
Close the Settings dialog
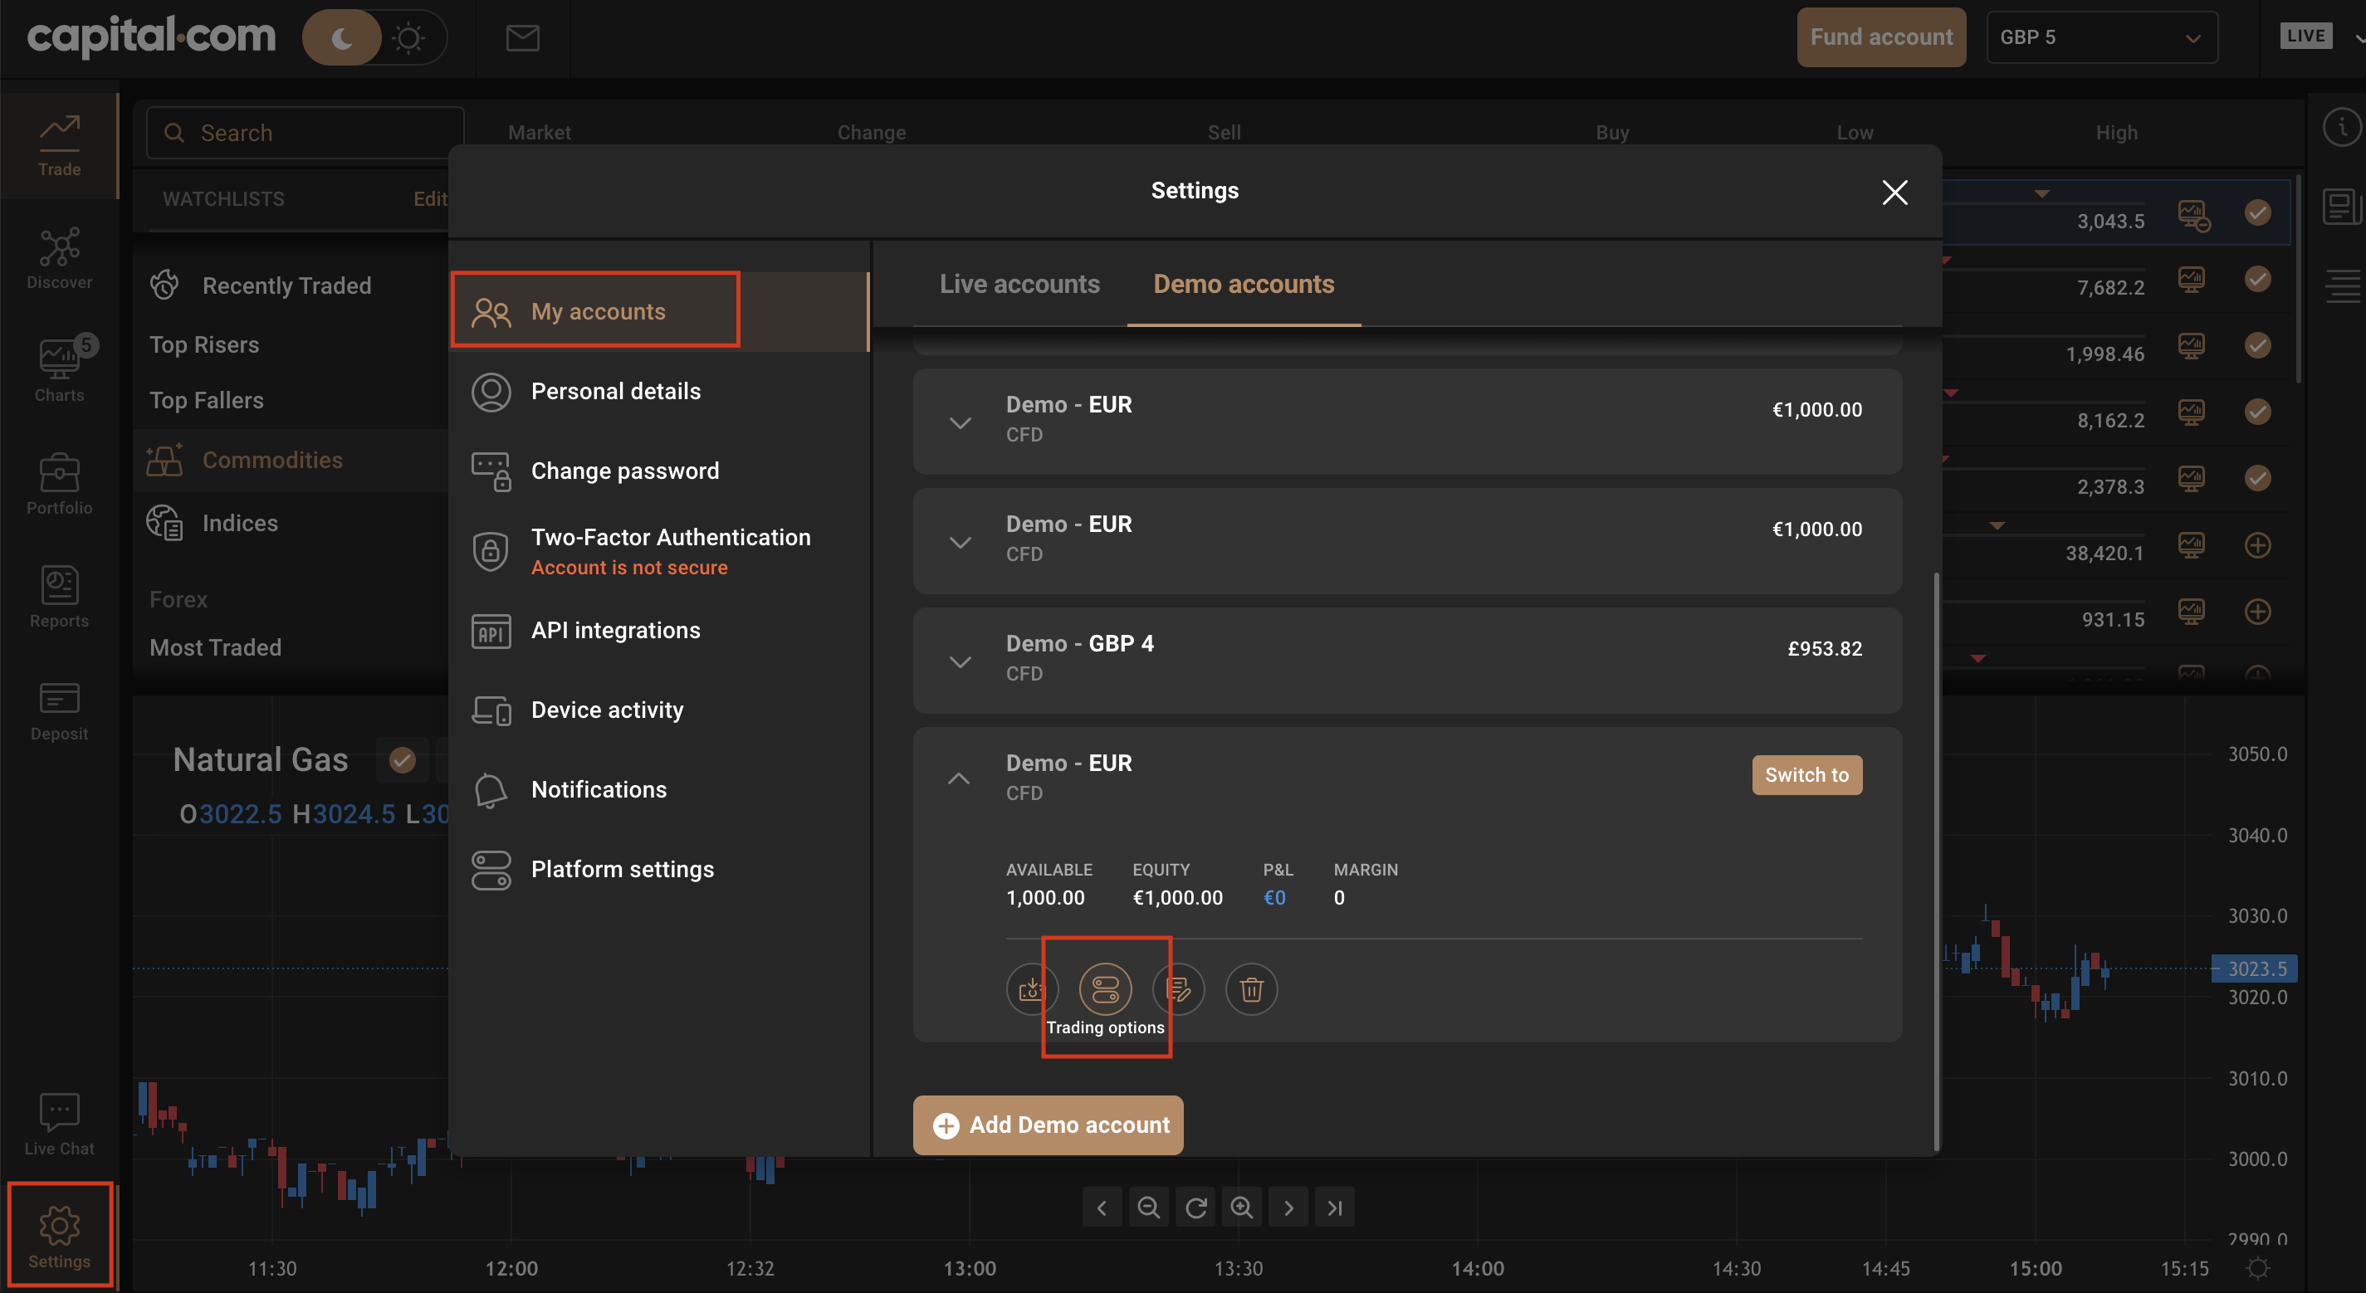pos(1894,192)
